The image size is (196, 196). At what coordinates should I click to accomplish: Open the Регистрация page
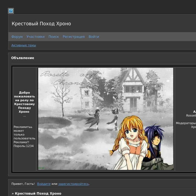73,37
